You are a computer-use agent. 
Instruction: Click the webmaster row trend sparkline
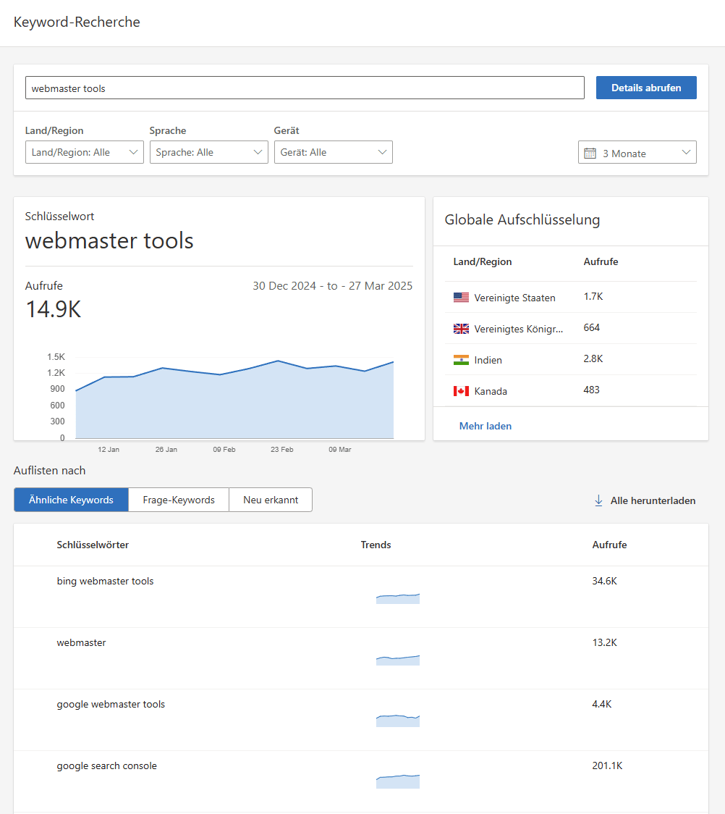(x=398, y=660)
